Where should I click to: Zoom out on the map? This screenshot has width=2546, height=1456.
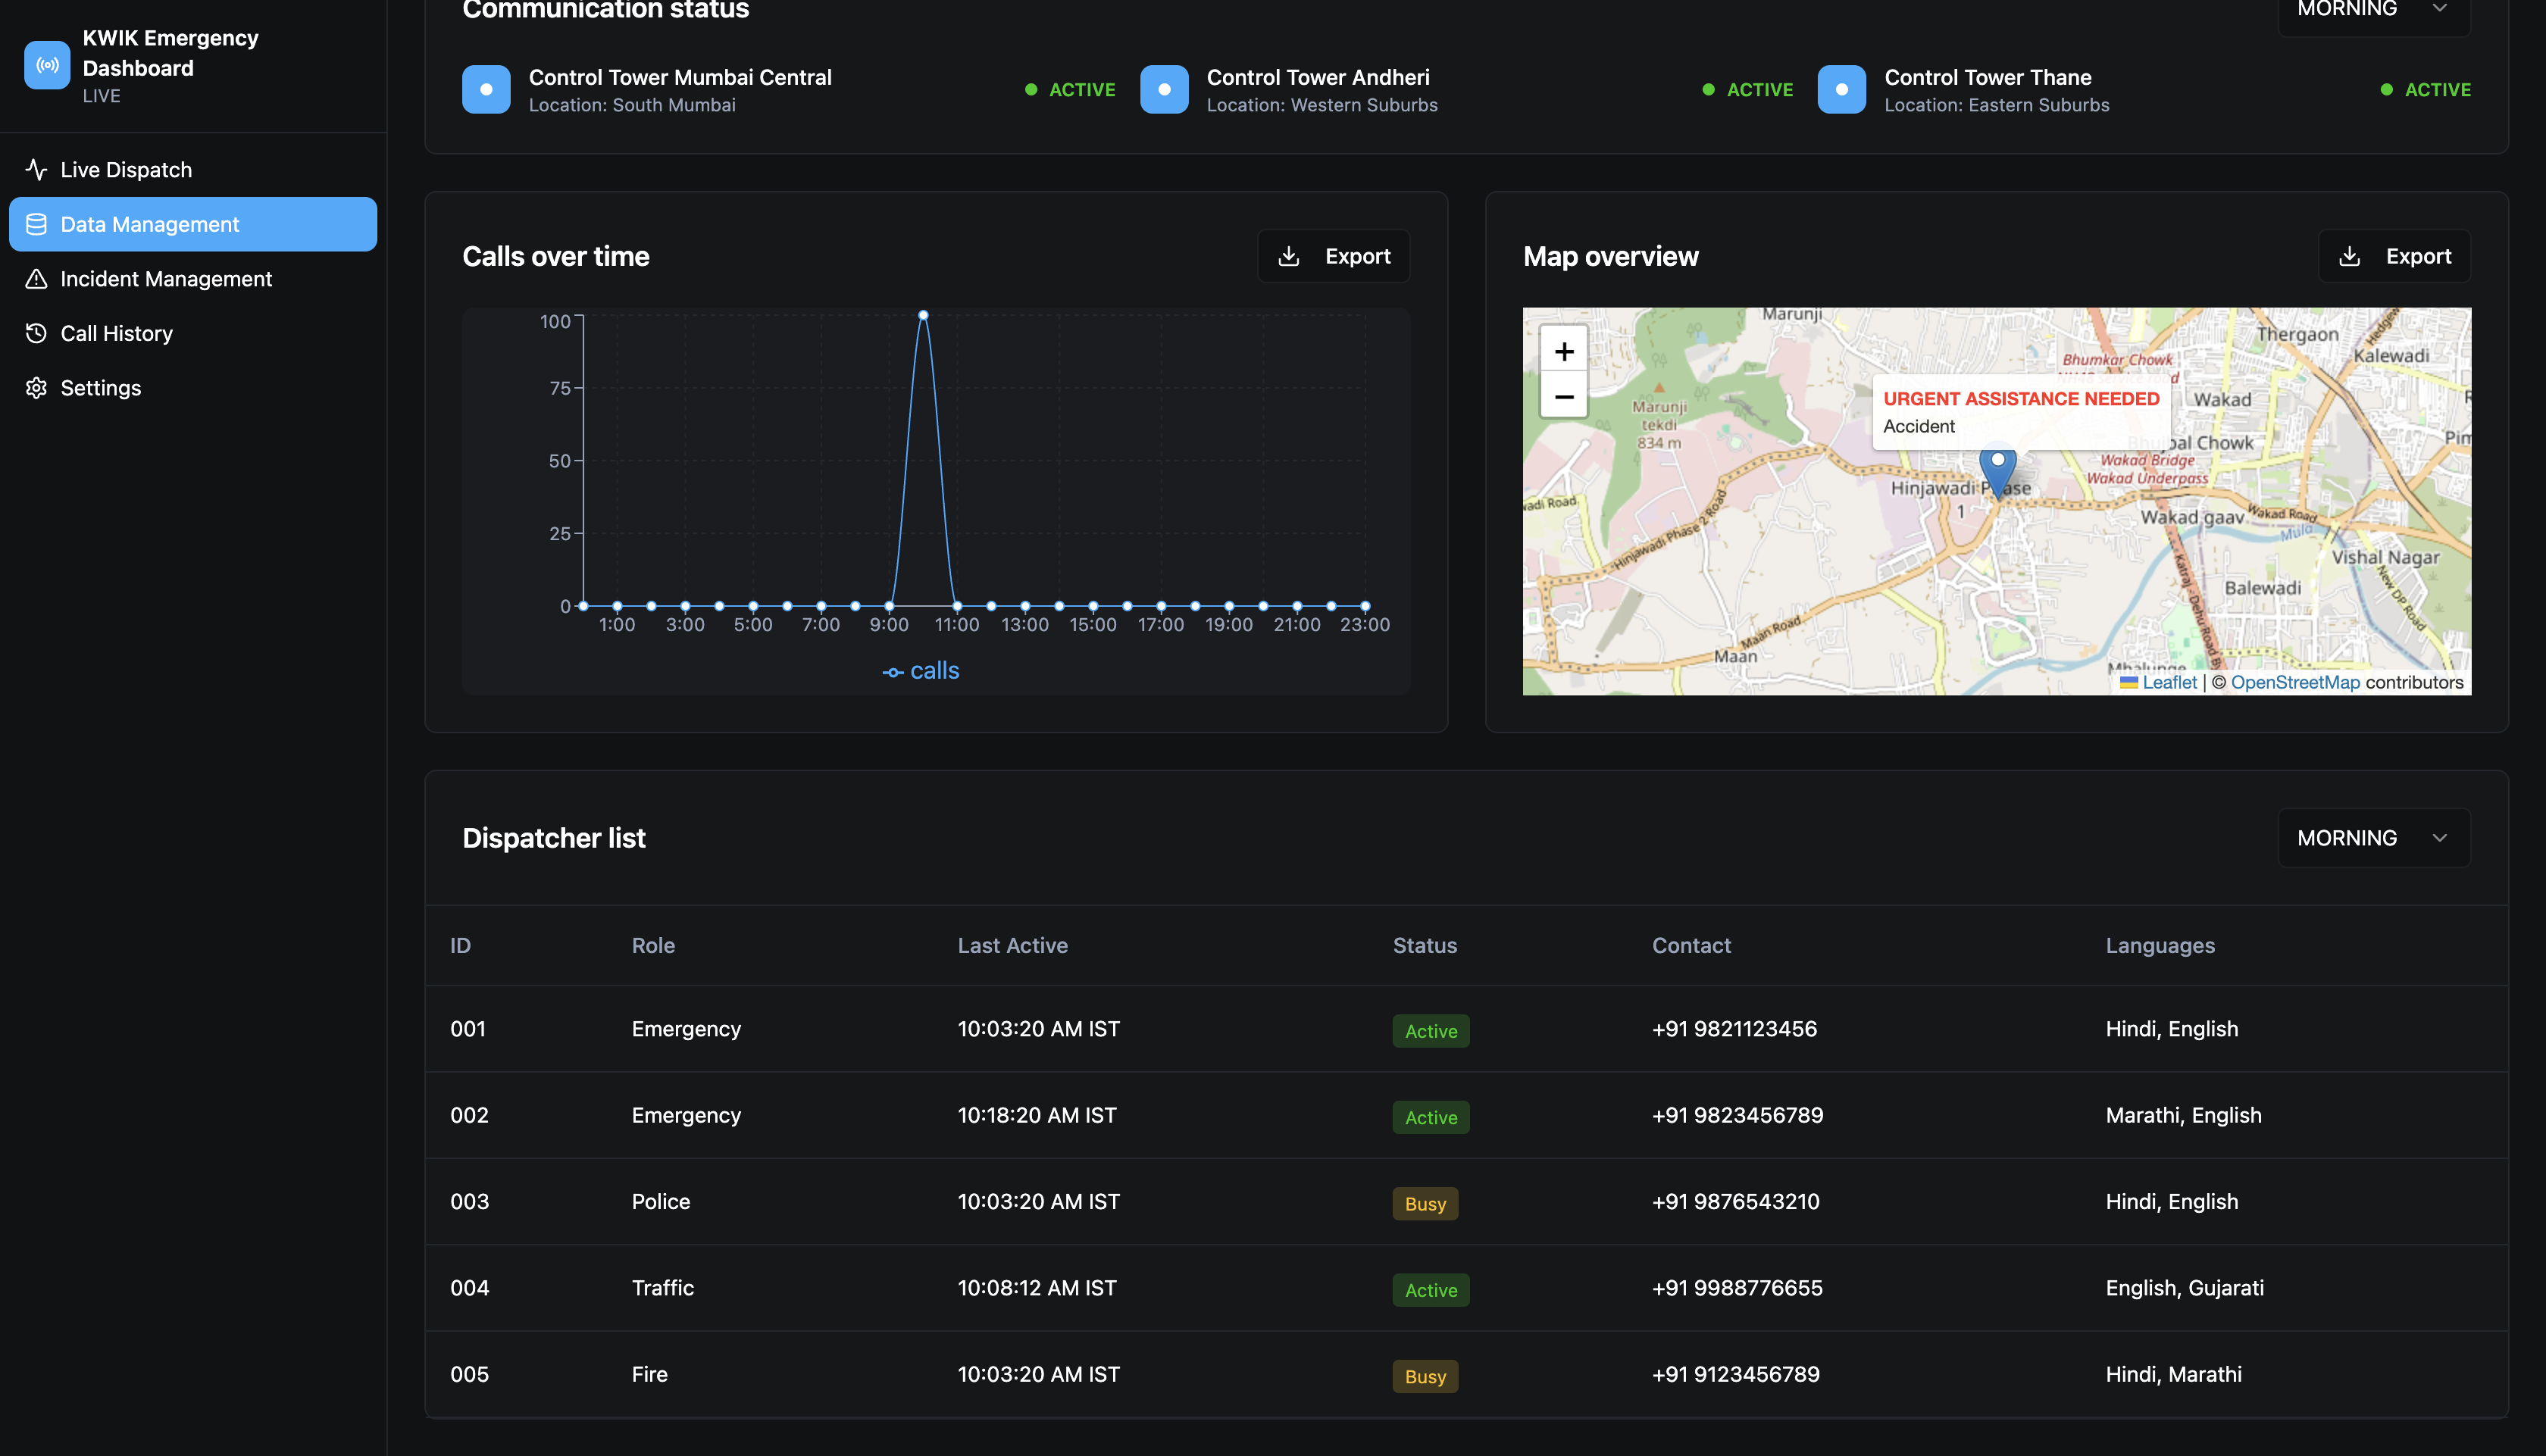click(1564, 397)
